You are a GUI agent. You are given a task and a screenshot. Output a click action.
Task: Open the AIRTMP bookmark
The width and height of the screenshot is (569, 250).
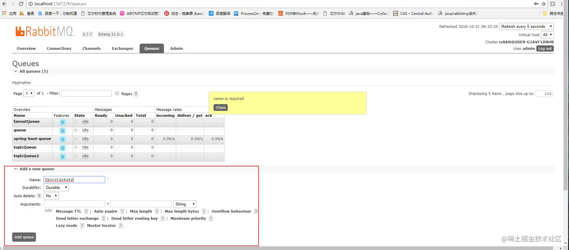140,13
